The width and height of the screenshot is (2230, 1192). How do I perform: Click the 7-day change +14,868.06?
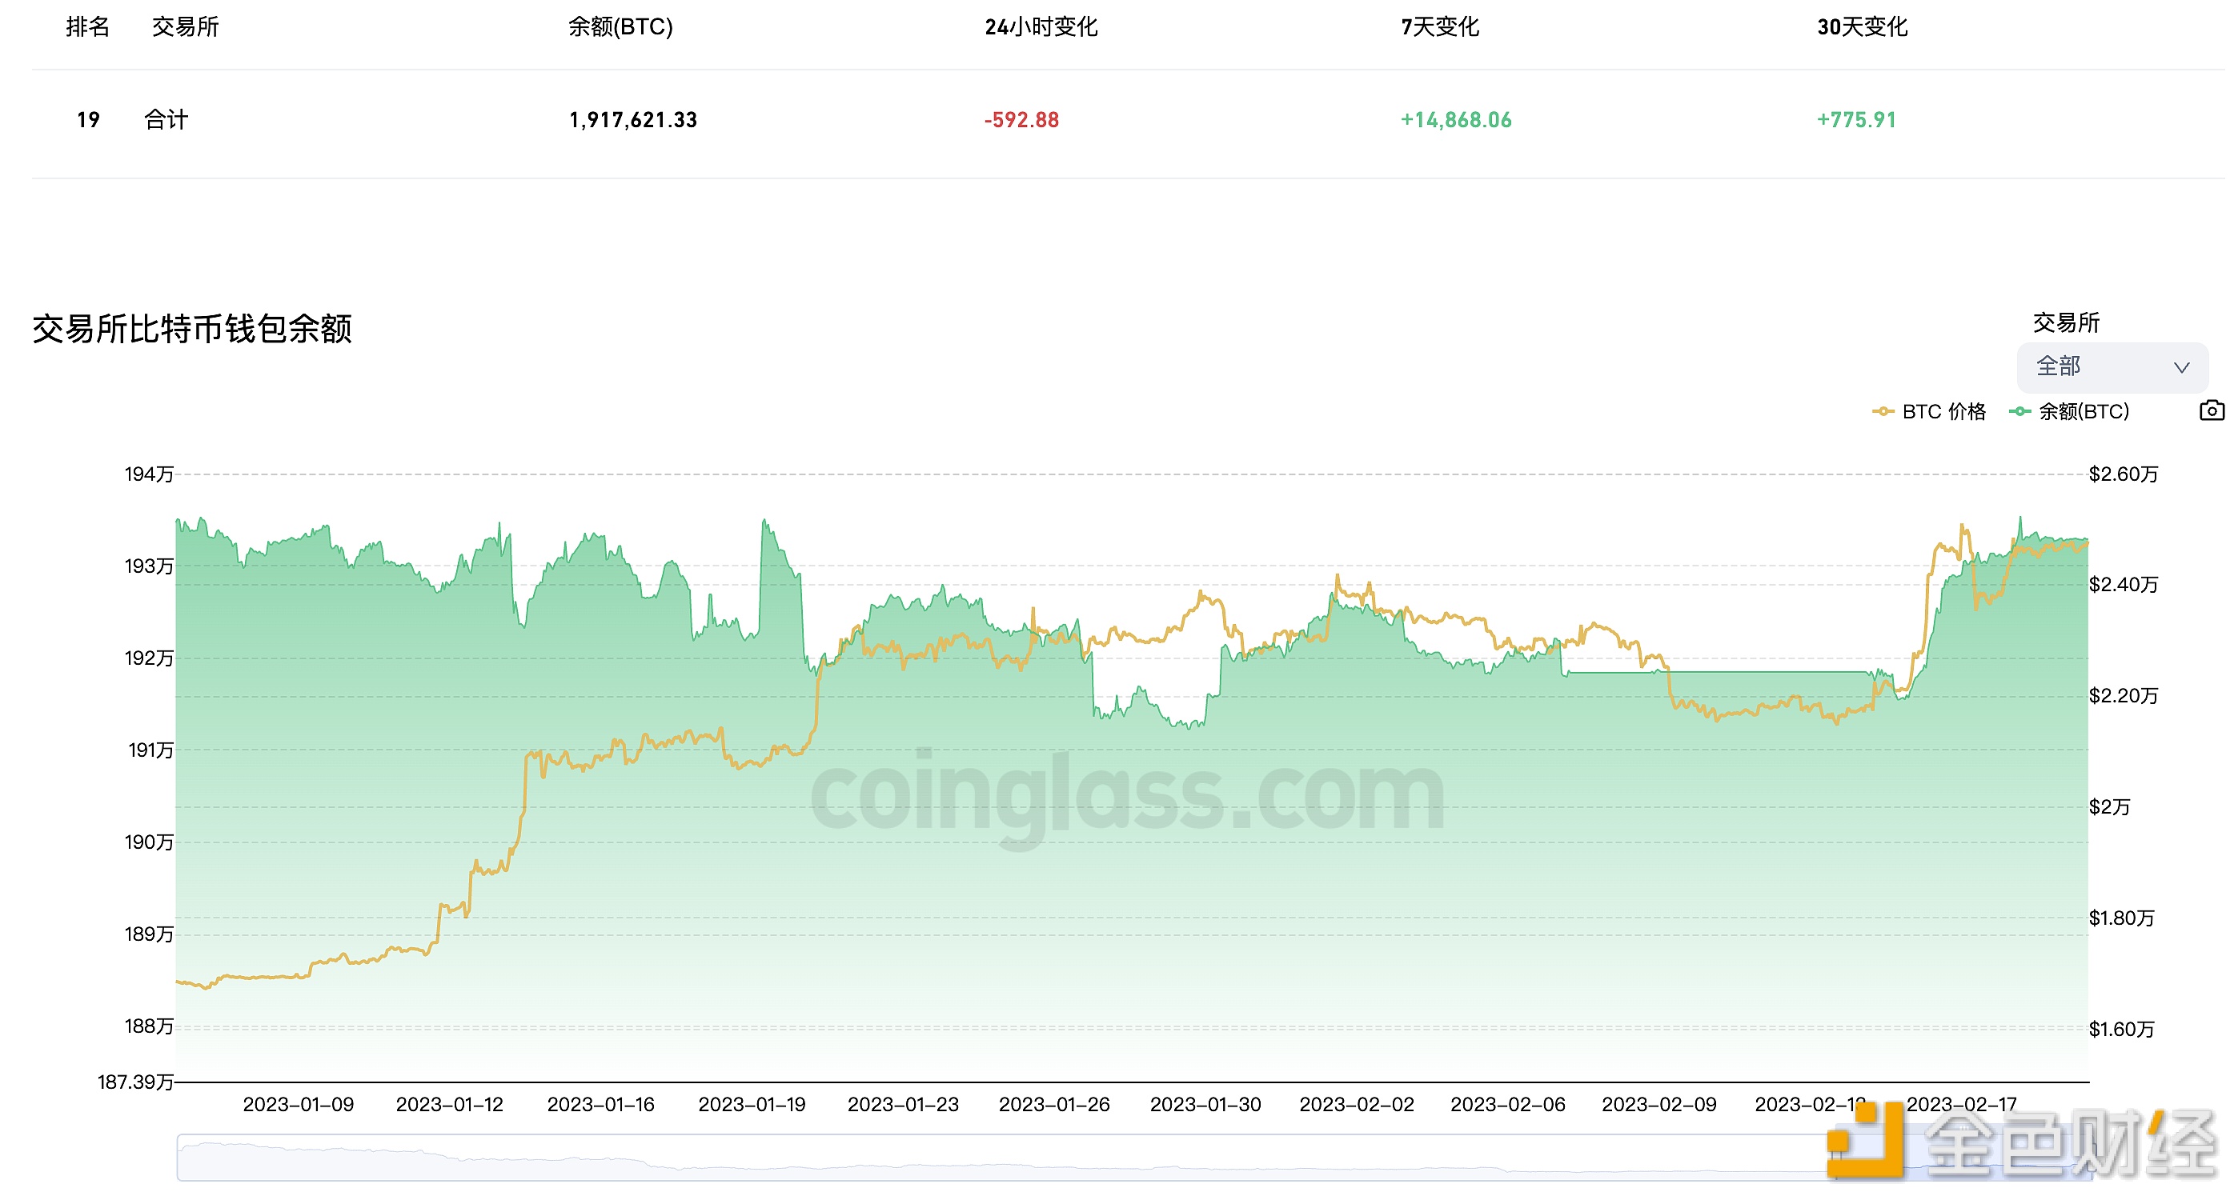point(1456,119)
